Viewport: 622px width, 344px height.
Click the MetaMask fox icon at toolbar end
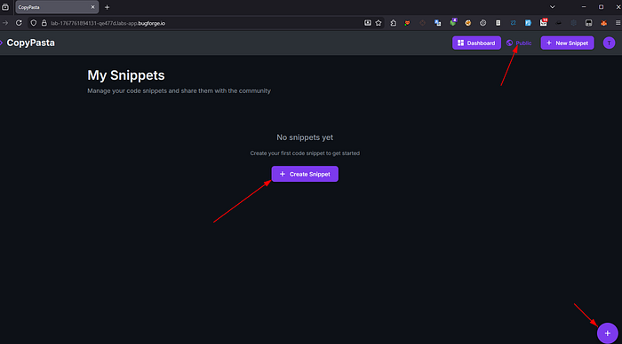pyautogui.click(x=603, y=23)
